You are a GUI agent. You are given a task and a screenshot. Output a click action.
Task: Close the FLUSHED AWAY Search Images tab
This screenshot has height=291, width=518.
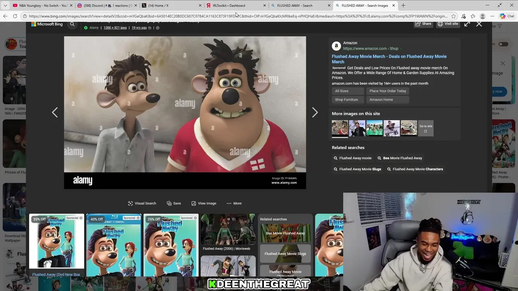pyautogui.click(x=393, y=6)
